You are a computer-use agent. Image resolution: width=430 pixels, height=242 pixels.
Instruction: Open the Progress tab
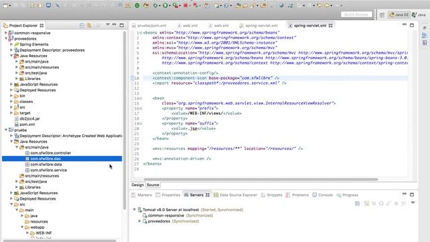347,195
